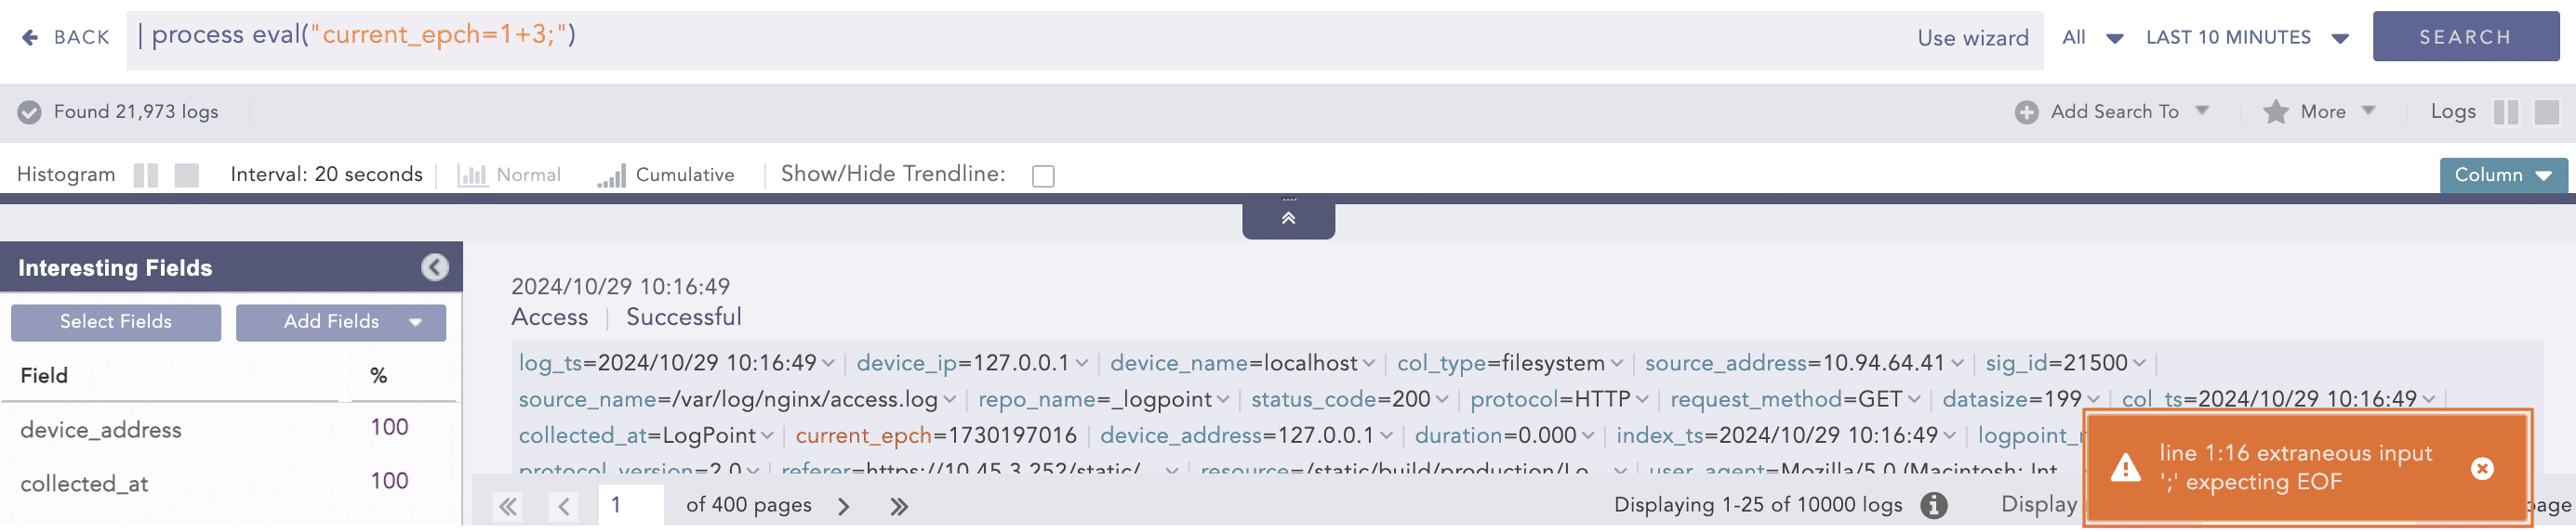Collapse the histogram with double-chevron handle
The image size is (2576, 531).
pos(1288,217)
